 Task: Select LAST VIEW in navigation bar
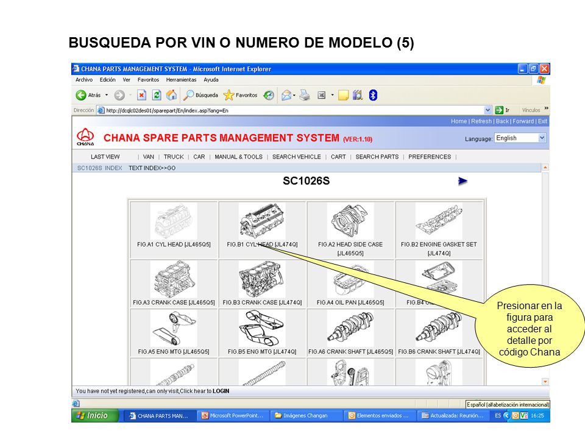coord(105,157)
